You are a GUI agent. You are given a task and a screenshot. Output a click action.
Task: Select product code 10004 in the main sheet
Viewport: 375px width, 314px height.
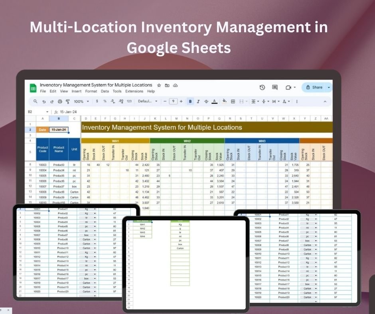click(43, 170)
